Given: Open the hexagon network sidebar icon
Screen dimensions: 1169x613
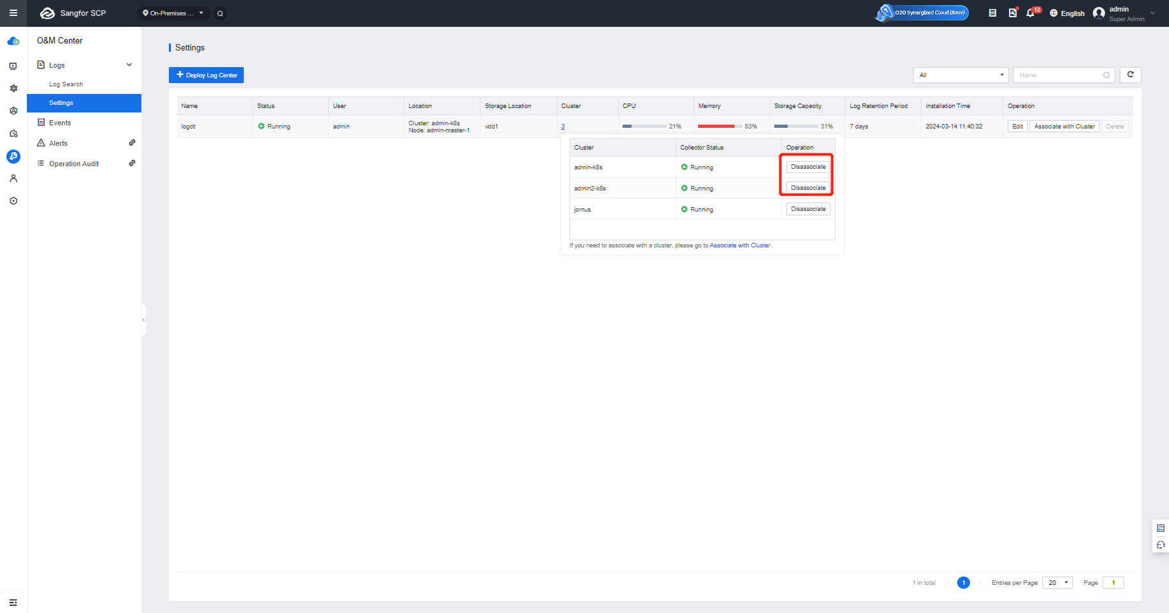Looking at the screenshot, I should [13, 111].
